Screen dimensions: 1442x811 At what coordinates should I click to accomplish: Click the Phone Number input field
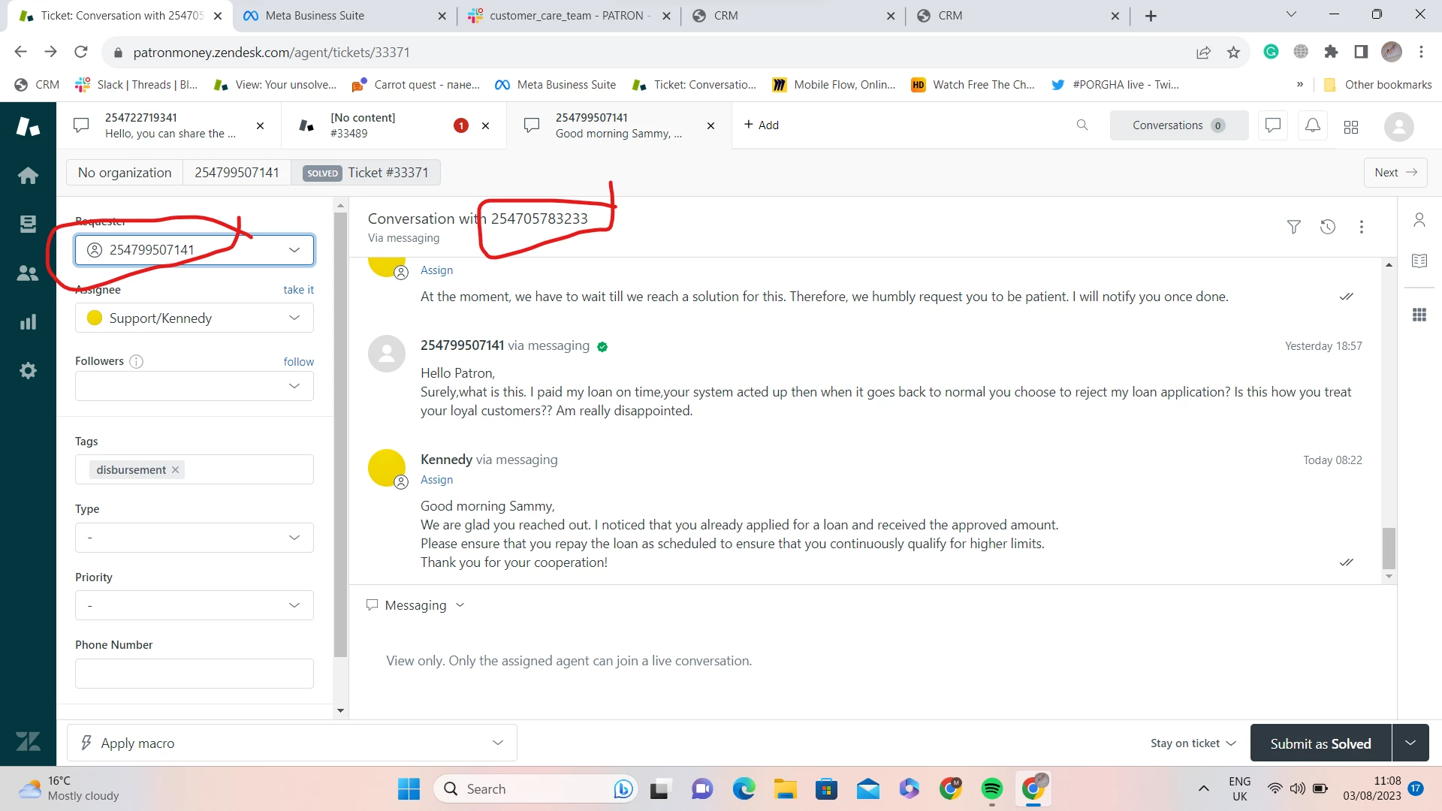pyautogui.click(x=194, y=674)
